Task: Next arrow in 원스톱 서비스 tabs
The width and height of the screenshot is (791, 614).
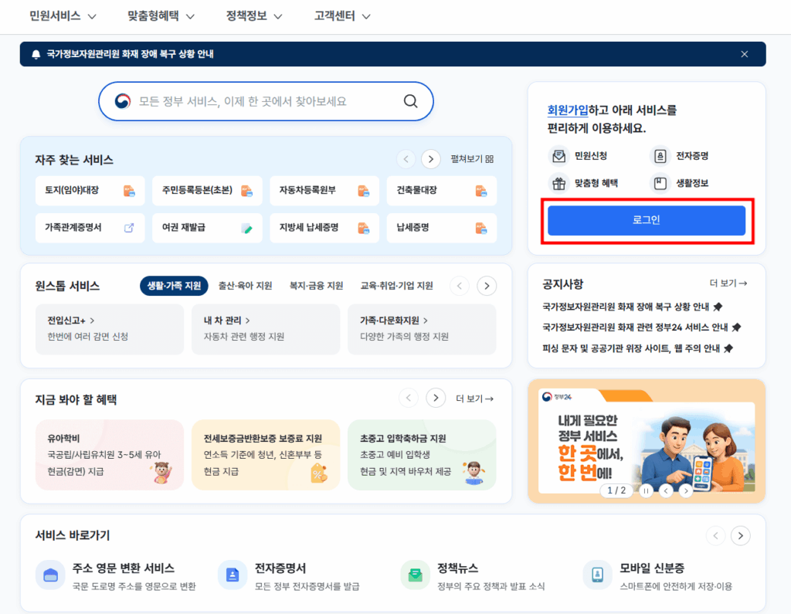Action: 487,286
